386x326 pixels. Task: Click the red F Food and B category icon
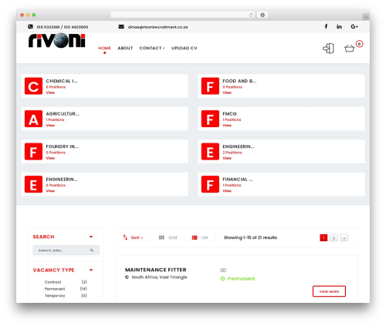(x=210, y=86)
